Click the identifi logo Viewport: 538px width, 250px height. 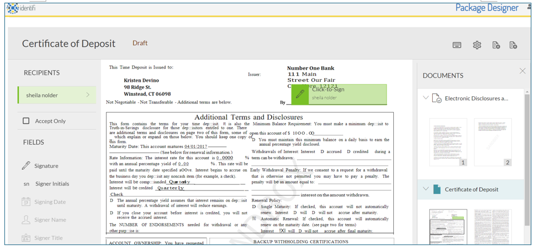click(21, 8)
